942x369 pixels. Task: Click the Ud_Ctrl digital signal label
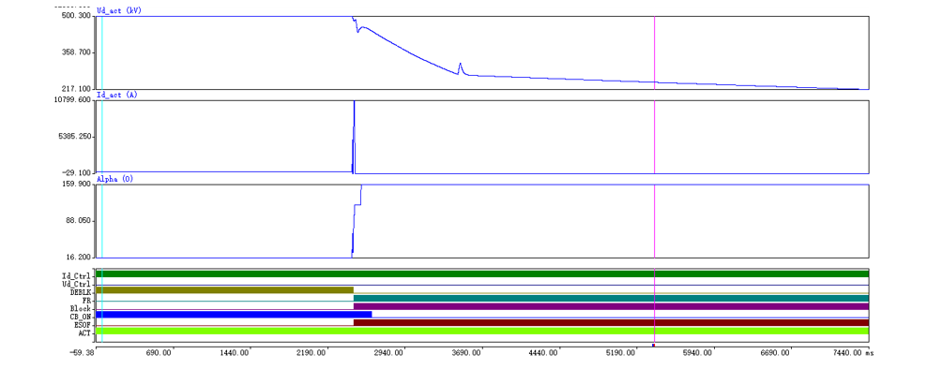point(76,284)
